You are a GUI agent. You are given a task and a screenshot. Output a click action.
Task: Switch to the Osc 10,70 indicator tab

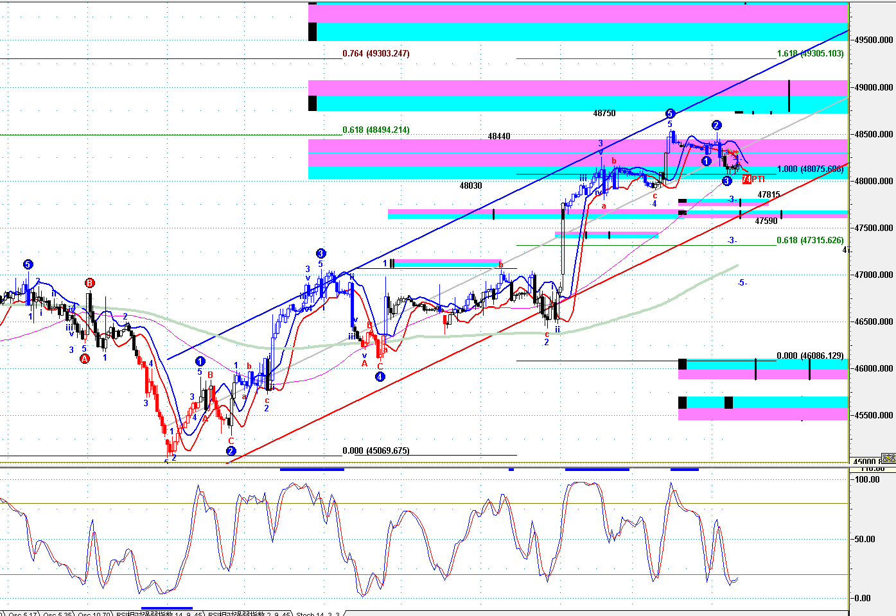(95, 613)
